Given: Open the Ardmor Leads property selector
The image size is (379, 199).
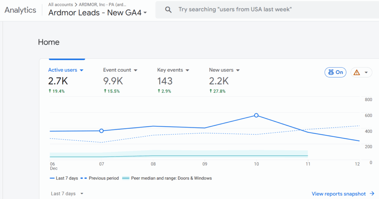Looking at the screenshot, I should pyautogui.click(x=98, y=13).
